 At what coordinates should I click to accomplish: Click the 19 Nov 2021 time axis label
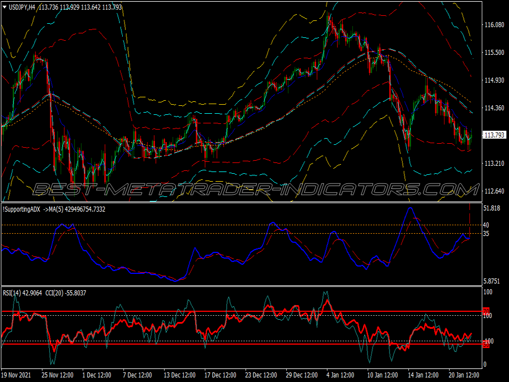click(x=16, y=375)
